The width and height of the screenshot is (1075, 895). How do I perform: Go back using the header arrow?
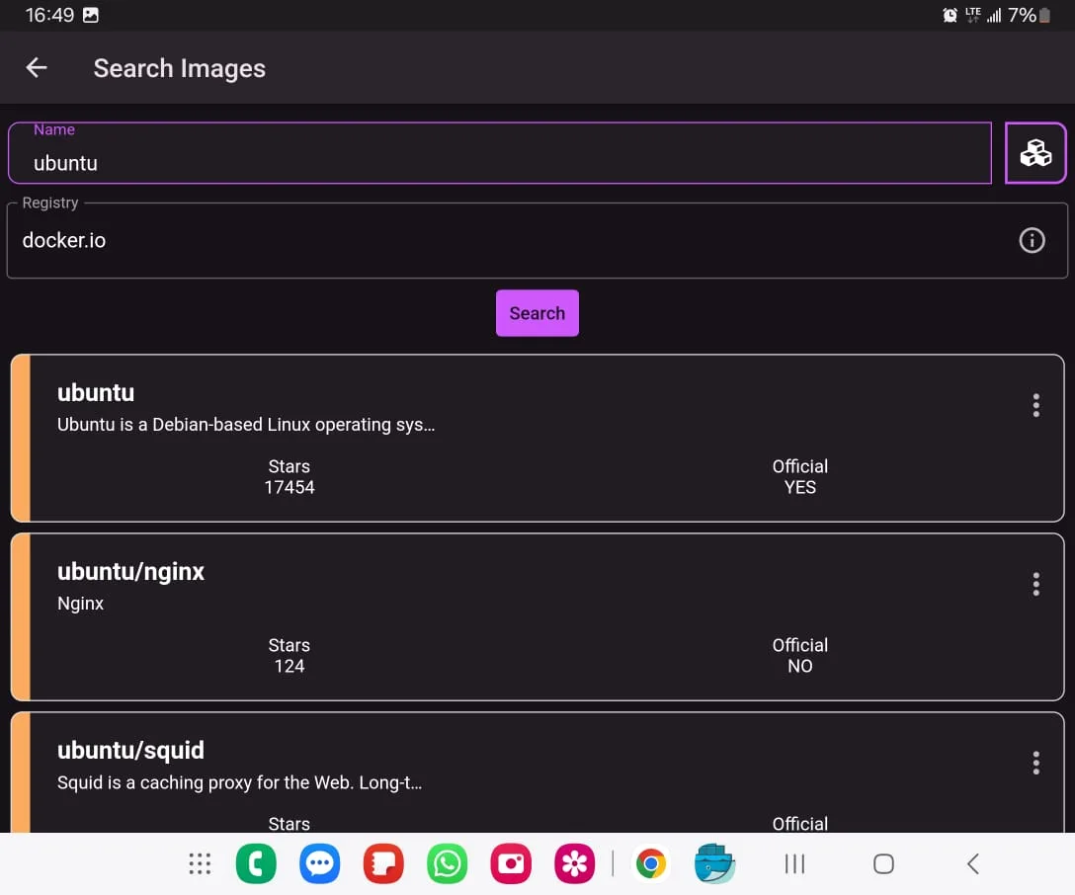tap(37, 68)
